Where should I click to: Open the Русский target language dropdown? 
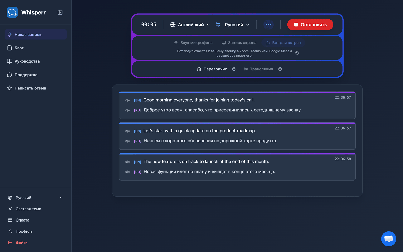(x=237, y=25)
